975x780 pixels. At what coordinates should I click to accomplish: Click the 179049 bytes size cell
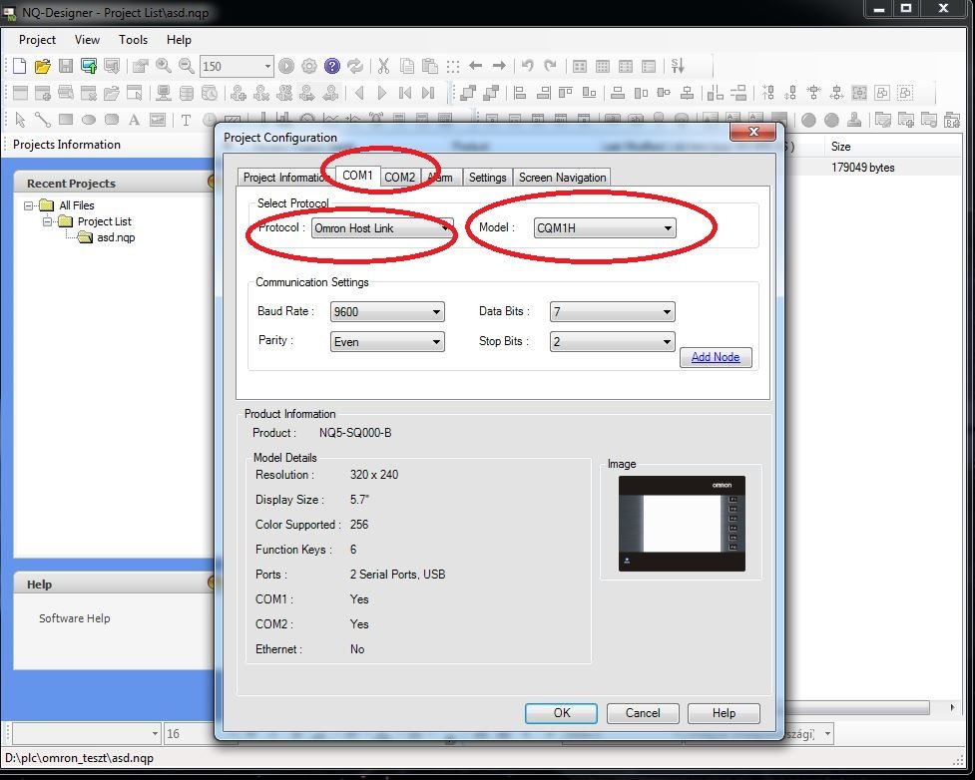863,168
